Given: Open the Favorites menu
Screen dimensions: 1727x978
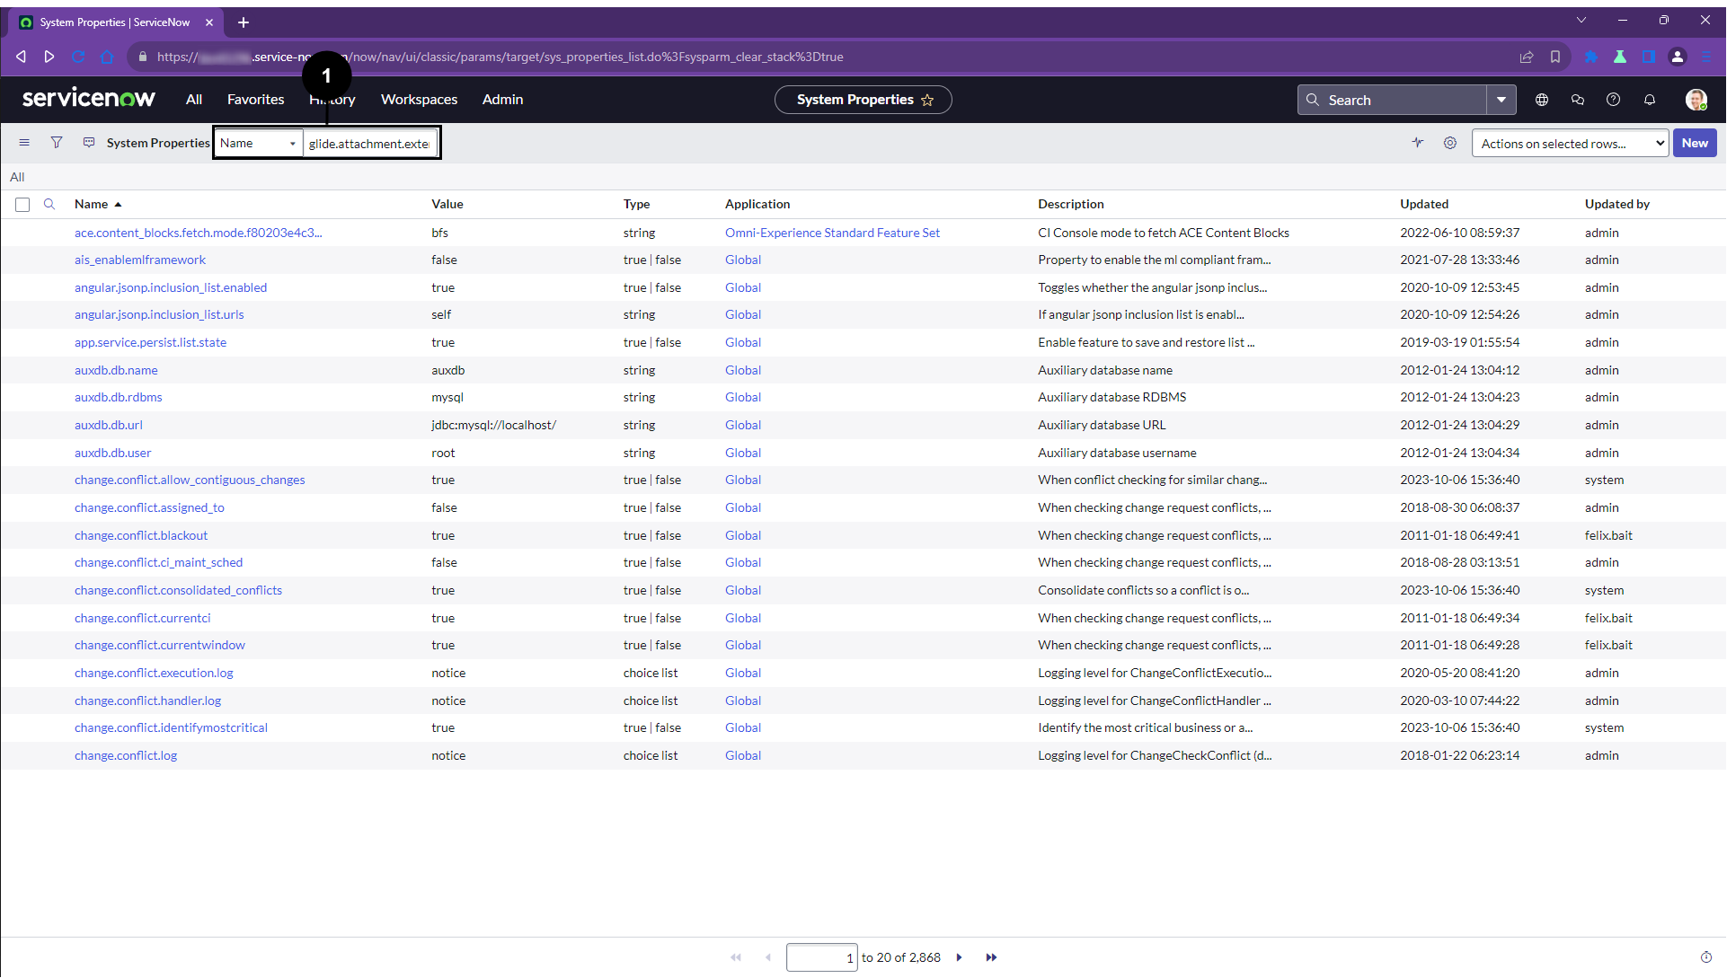Looking at the screenshot, I should (x=255, y=100).
